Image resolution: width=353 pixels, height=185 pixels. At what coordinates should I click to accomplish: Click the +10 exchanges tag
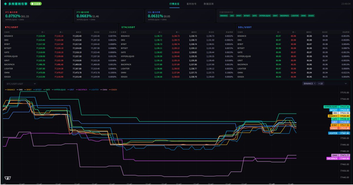(x=320, y=84)
